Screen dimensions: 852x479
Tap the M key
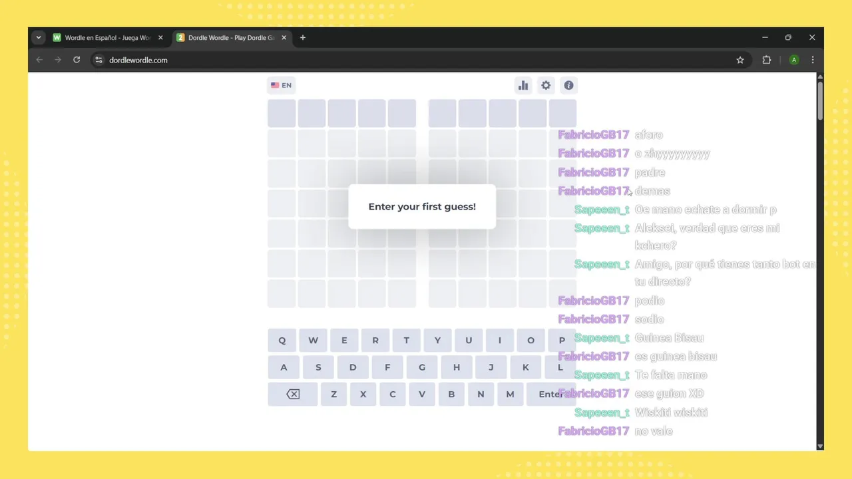coord(510,394)
